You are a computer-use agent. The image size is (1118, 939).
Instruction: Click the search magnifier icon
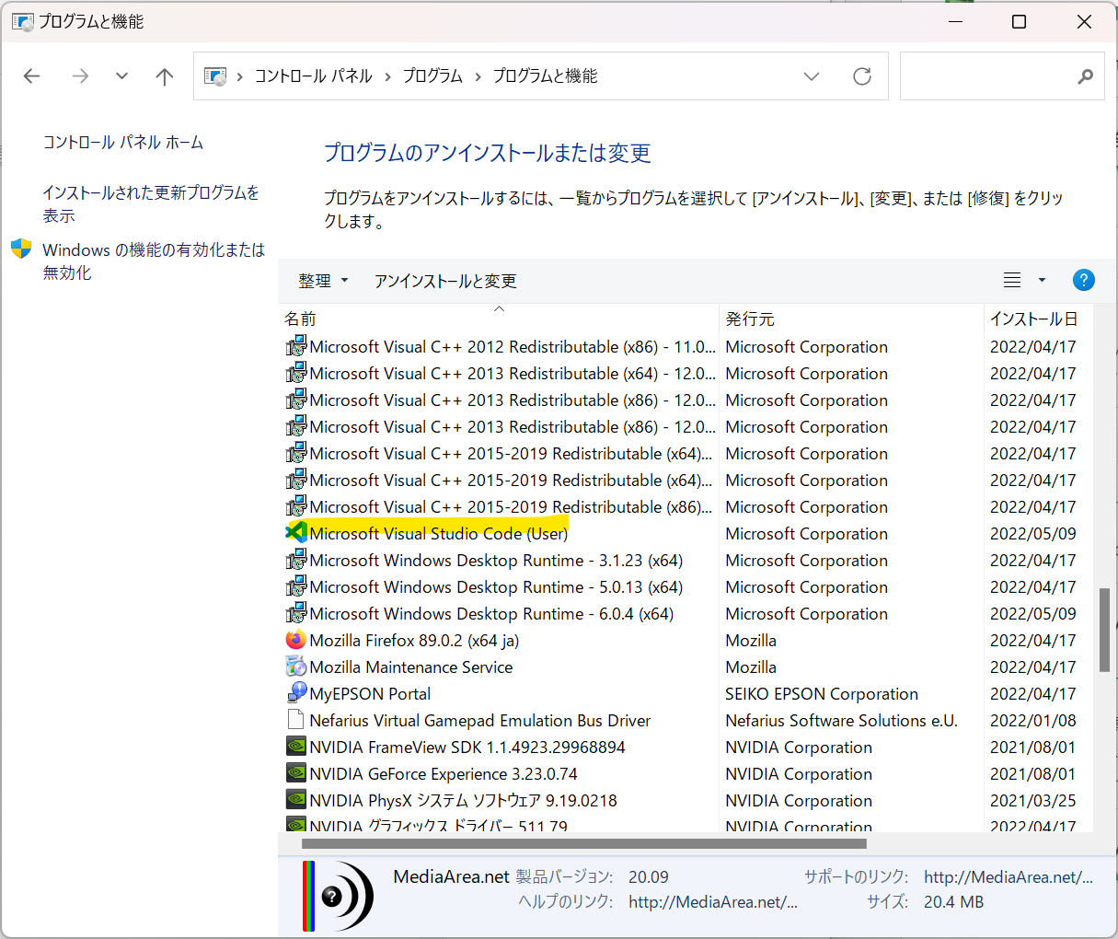(x=1085, y=75)
